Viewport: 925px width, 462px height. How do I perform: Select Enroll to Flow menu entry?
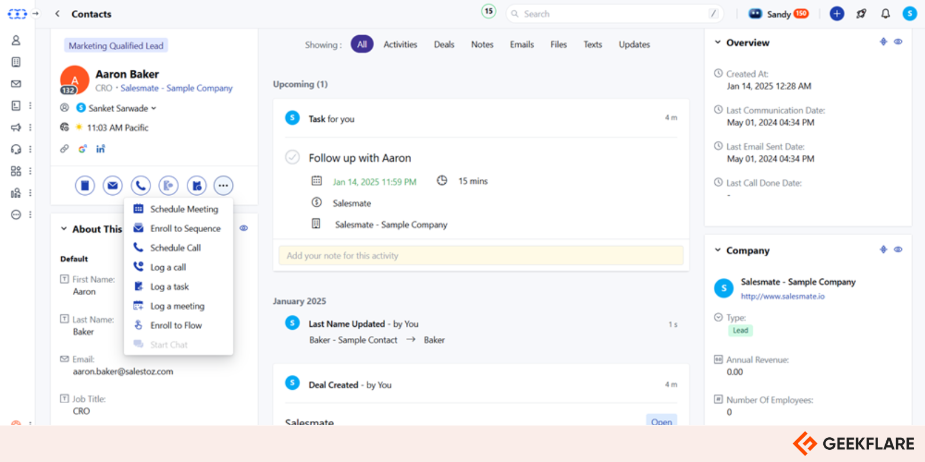(x=179, y=325)
